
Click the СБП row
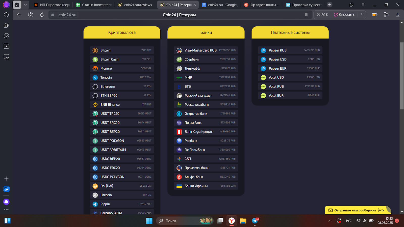[206, 159]
